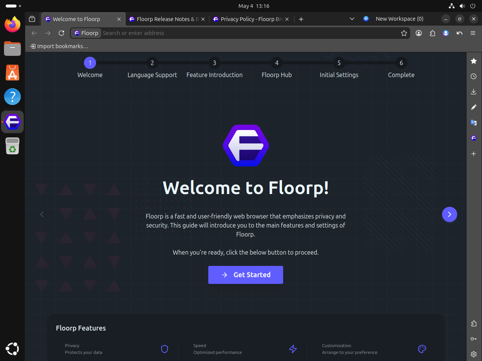Screen dimensions: 482x361
Task: Jump to step 4 Floorp Hub
Action: (x=277, y=63)
